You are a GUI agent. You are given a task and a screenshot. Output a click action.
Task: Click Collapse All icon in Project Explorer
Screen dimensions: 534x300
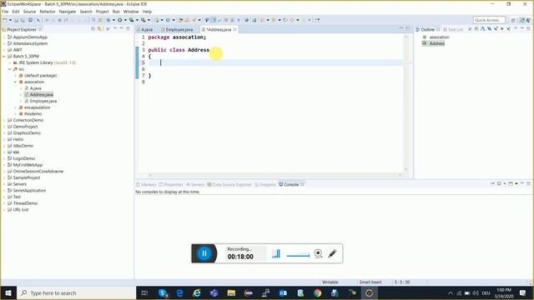pyautogui.click(x=93, y=29)
